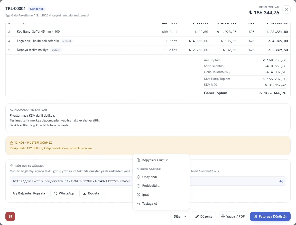Click the internal note about Rakip teklif
Viewport: 296px width, 225px height.
click(x=51, y=148)
